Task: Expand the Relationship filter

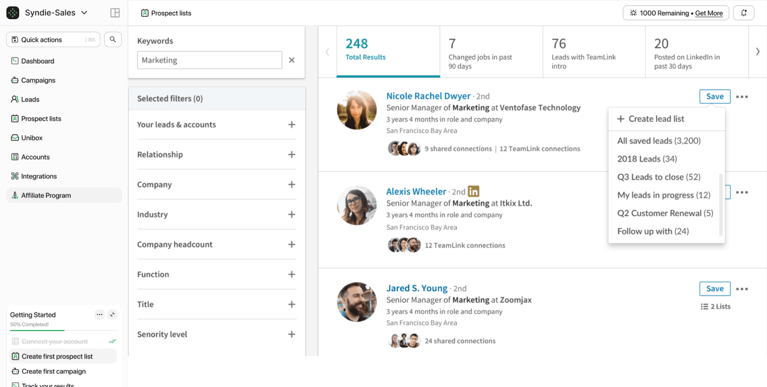Action: click(x=291, y=155)
